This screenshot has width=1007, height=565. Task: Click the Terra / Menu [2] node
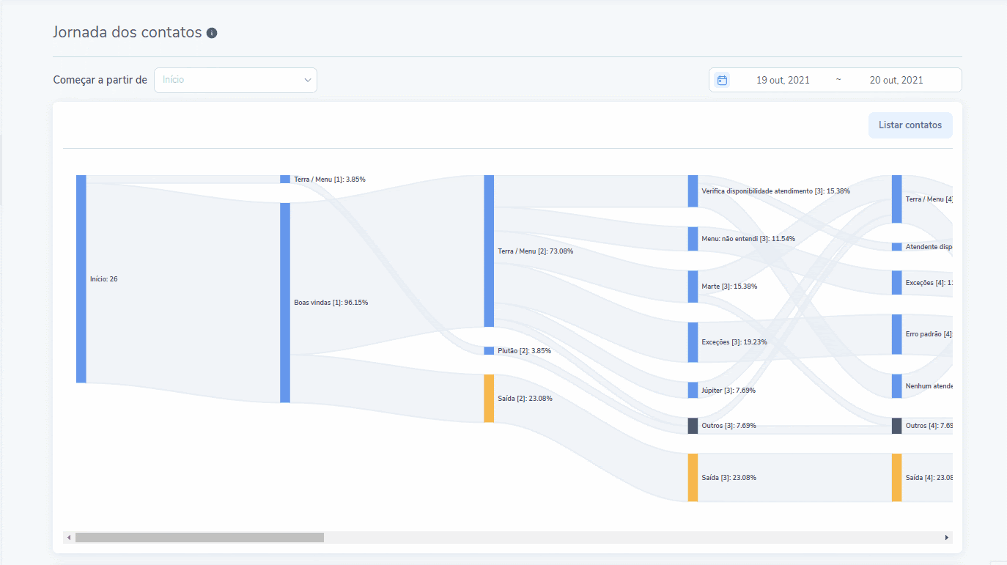click(489, 251)
